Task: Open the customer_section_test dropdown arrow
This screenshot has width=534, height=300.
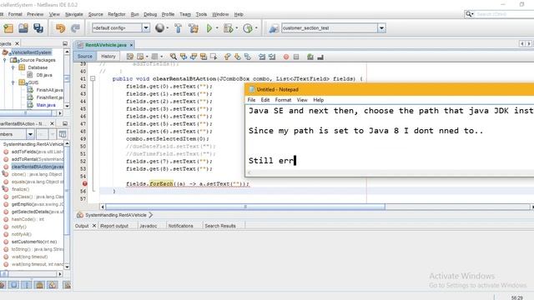Action: 382,28
